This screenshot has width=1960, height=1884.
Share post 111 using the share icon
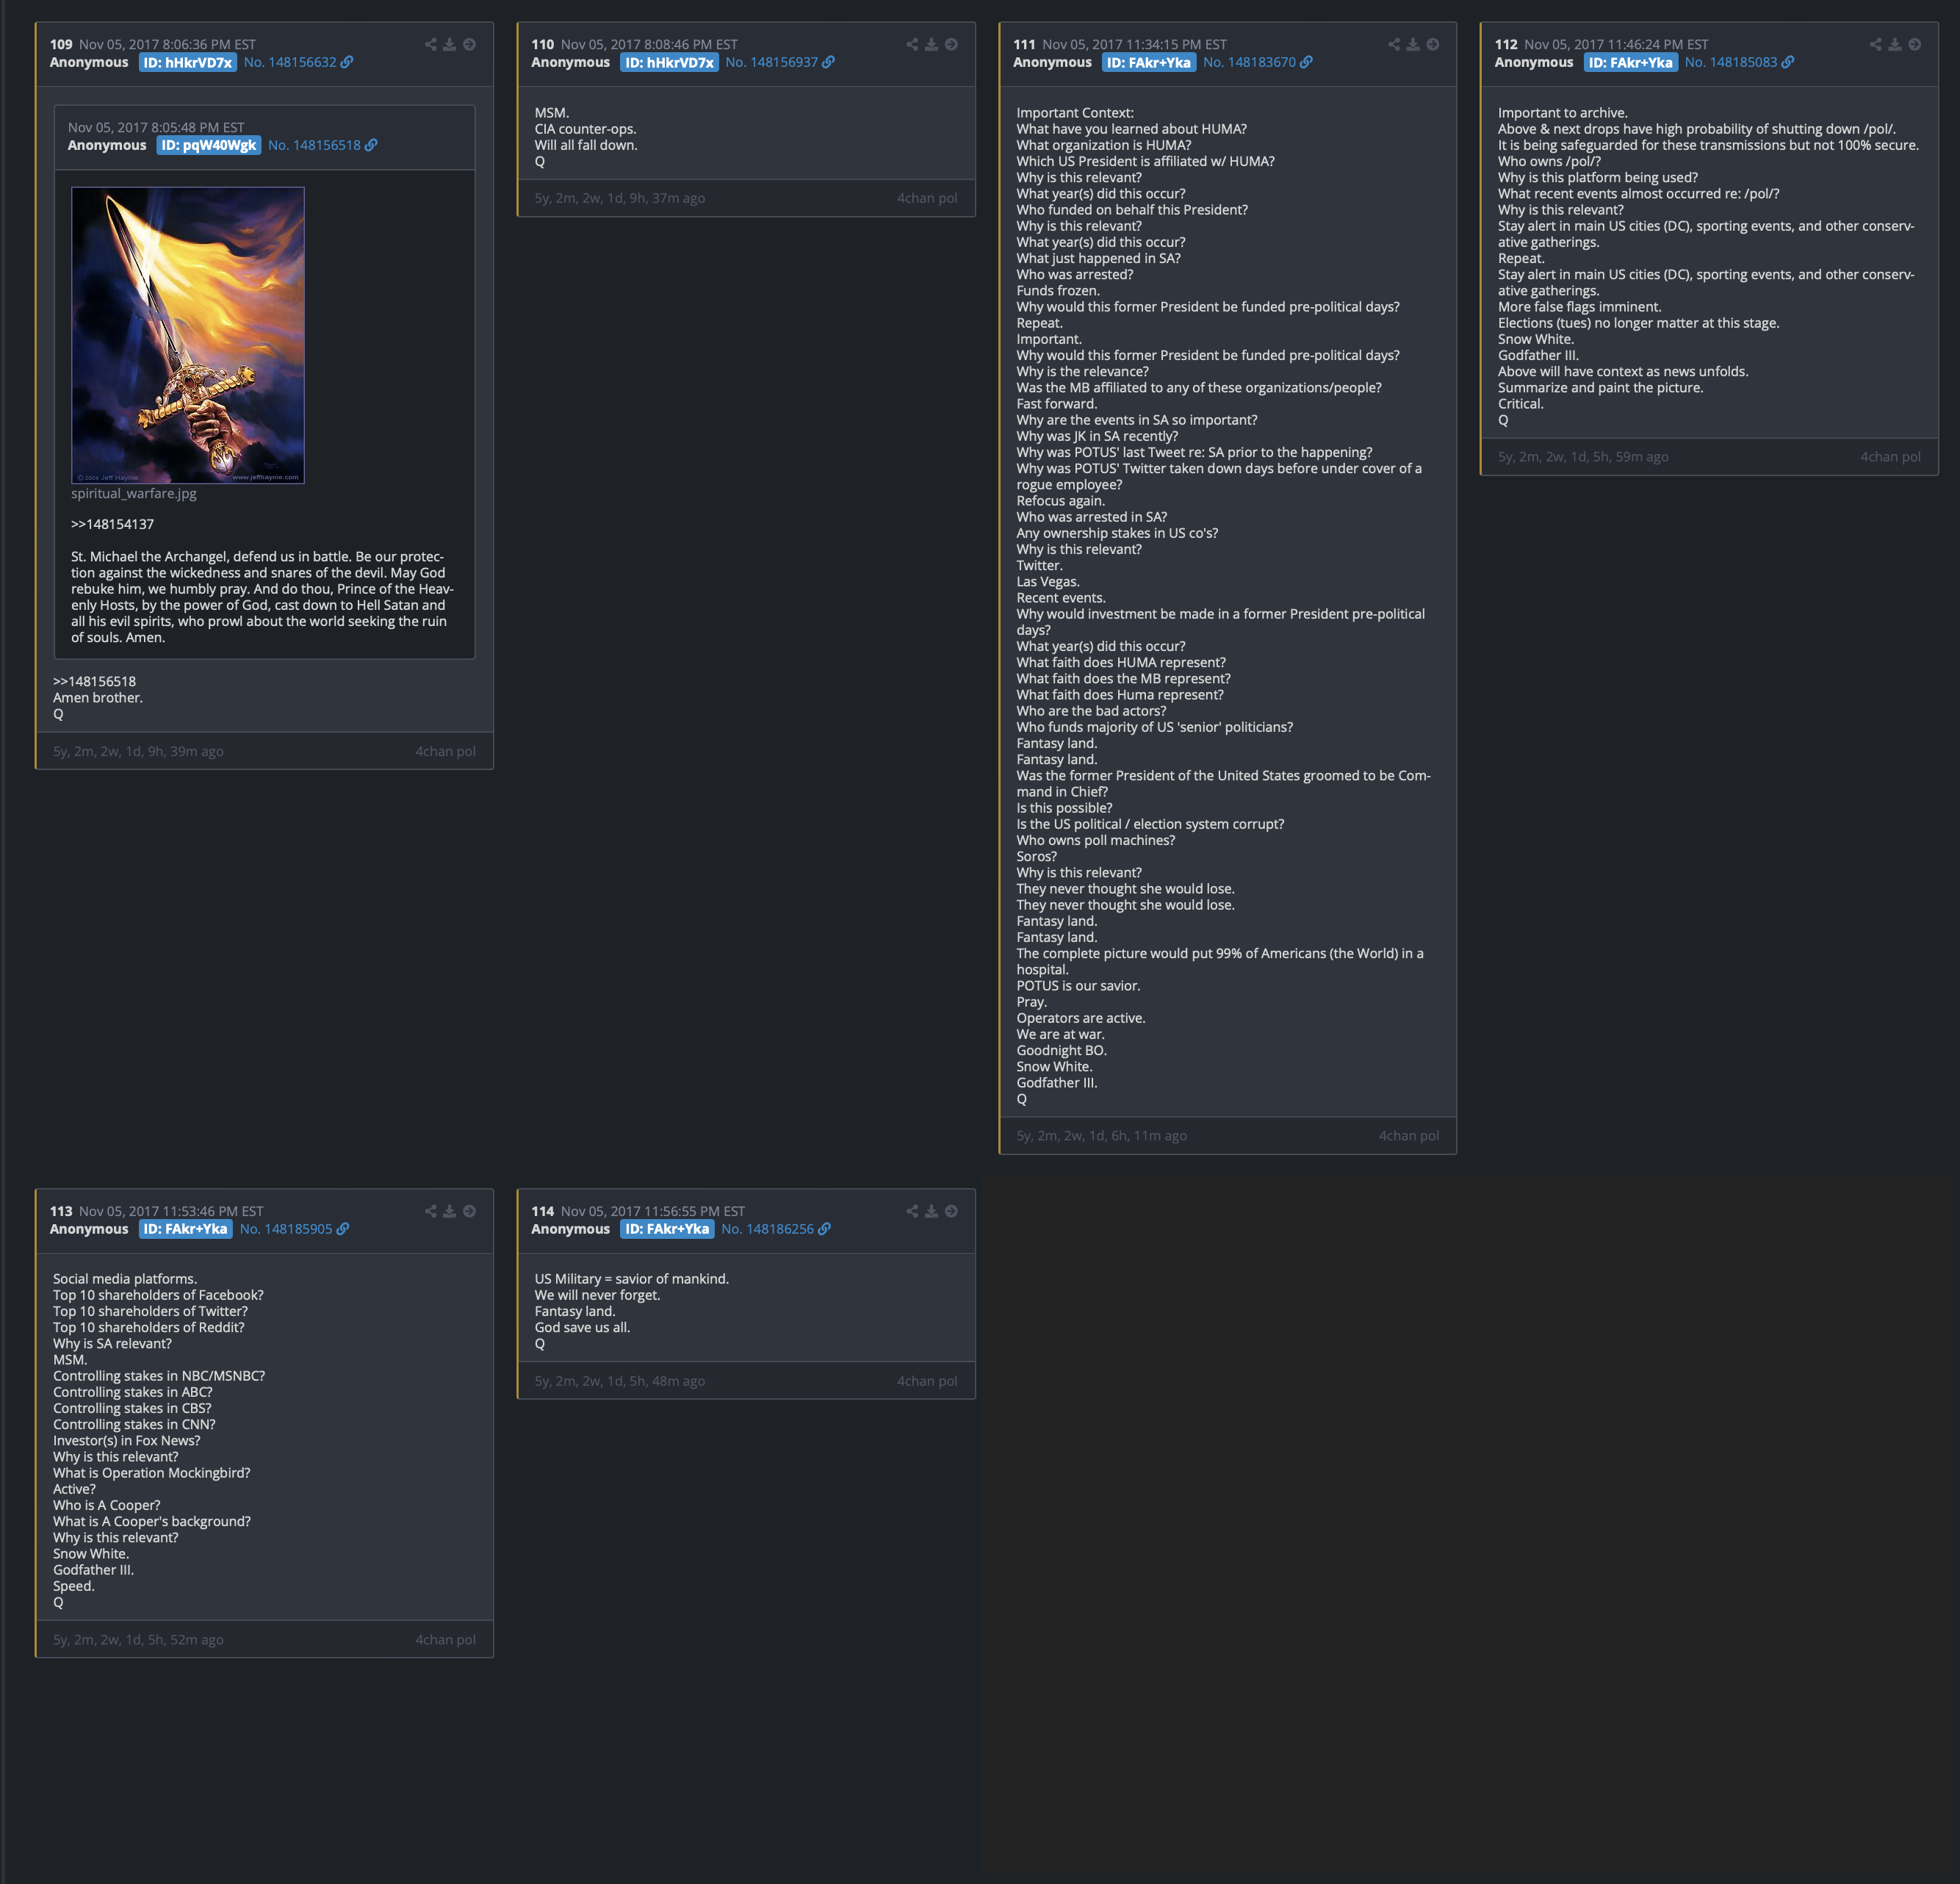(1394, 45)
